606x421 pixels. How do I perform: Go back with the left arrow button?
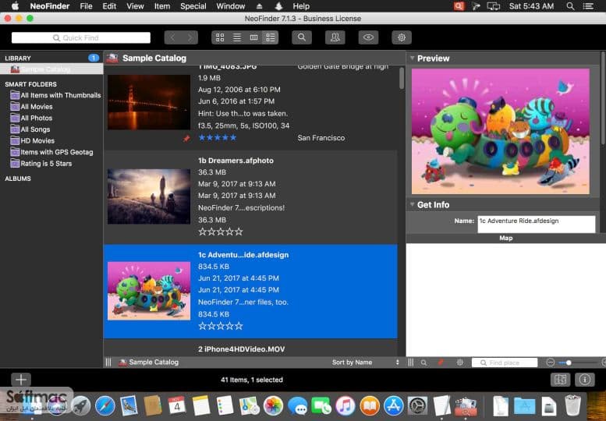pyautogui.click(x=173, y=37)
